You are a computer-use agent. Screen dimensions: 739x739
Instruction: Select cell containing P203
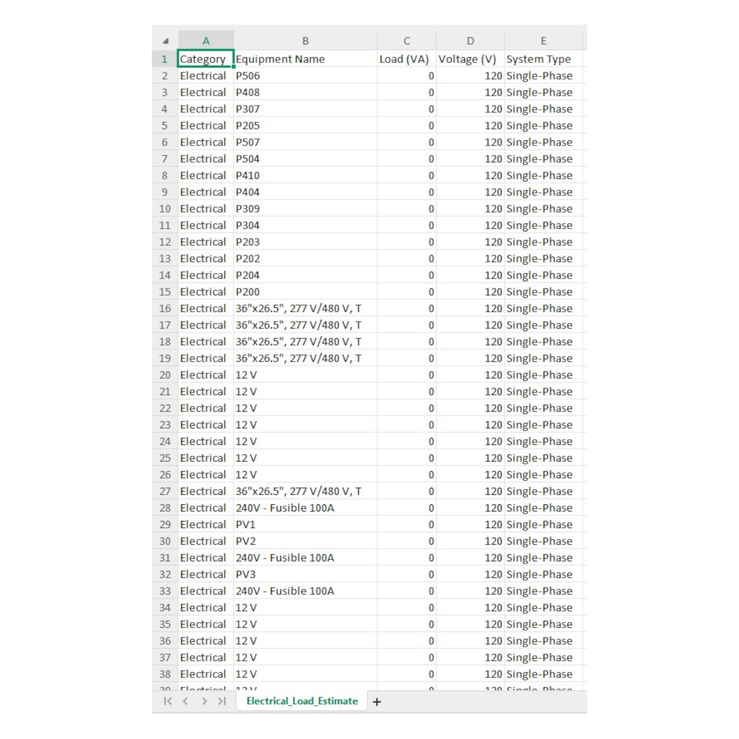pos(305,242)
